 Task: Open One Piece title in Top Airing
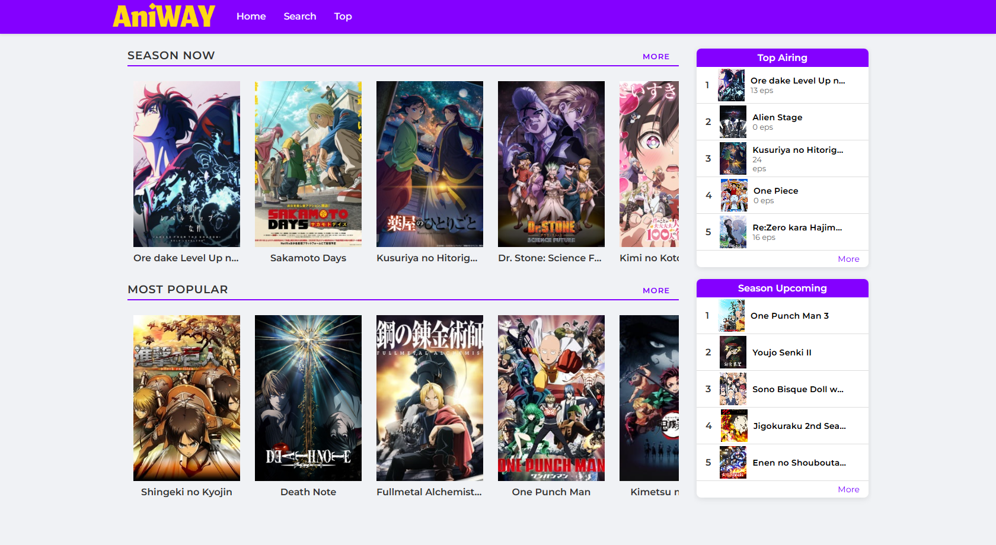(x=776, y=191)
